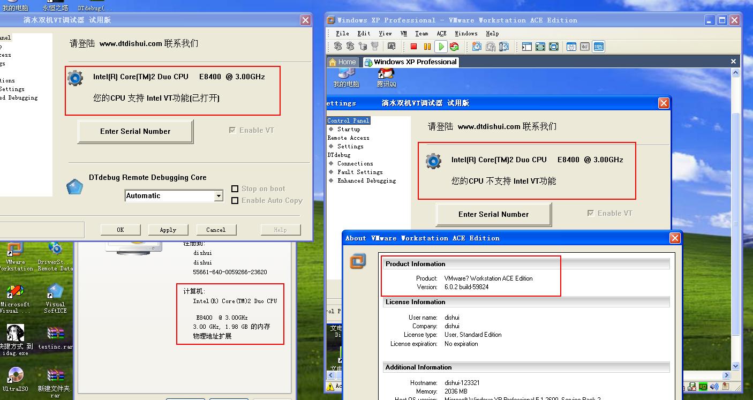Select Fault Settings in the VM settings tree
The width and height of the screenshot is (753, 400).
pos(360,172)
